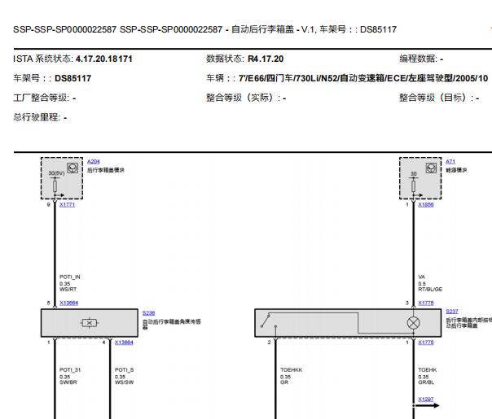Select the 工厂整合等级 label

tap(41, 98)
